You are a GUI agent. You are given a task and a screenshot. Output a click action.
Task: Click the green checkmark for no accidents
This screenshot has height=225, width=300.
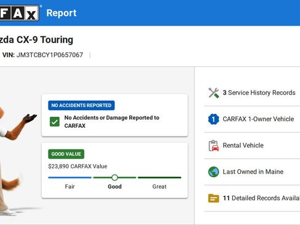click(55, 122)
